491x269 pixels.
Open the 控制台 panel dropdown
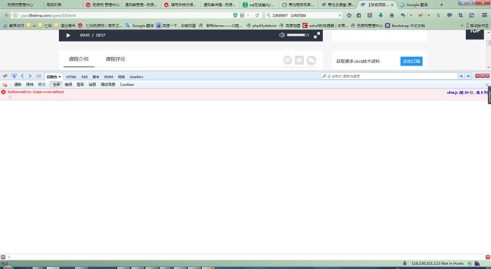54,77
